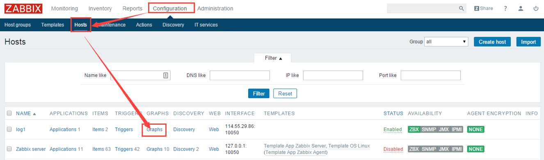544x160 pixels.
Task: Click the search magnifier icon
Action: click(x=461, y=8)
